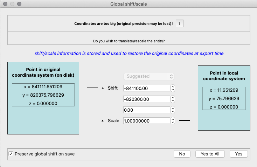Open the Suggested shift preset dropdown
The height and width of the screenshot is (167, 257).
coord(149,76)
